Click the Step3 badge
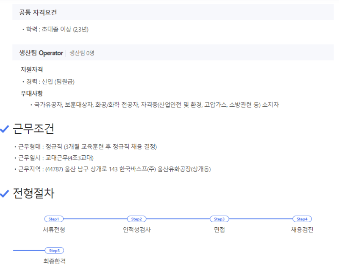 [219, 219]
